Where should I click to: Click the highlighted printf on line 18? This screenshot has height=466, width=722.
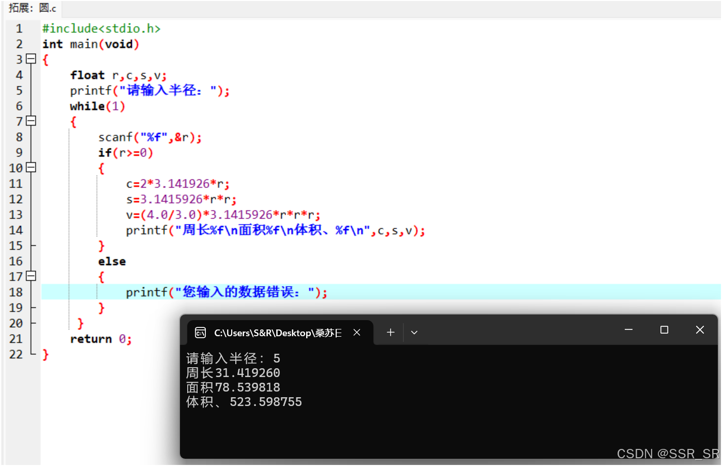227,292
